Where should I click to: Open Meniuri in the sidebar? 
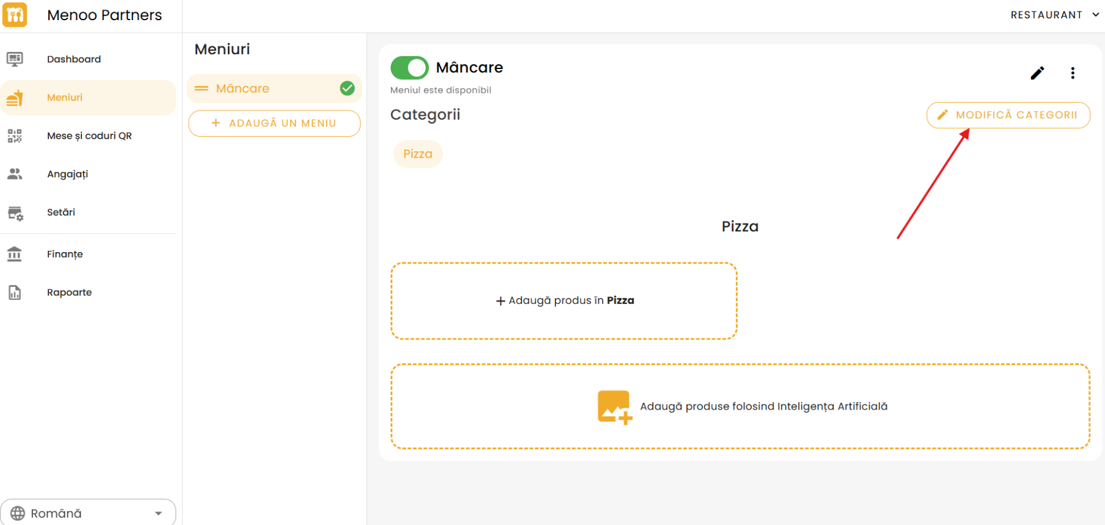click(65, 98)
